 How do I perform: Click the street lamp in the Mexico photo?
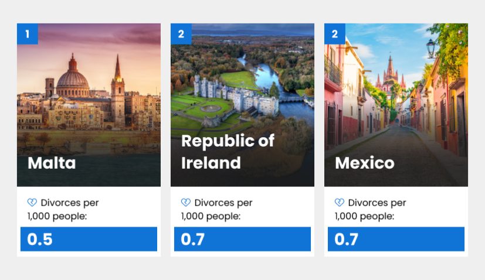pyautogui.click(x=431, y=48)
